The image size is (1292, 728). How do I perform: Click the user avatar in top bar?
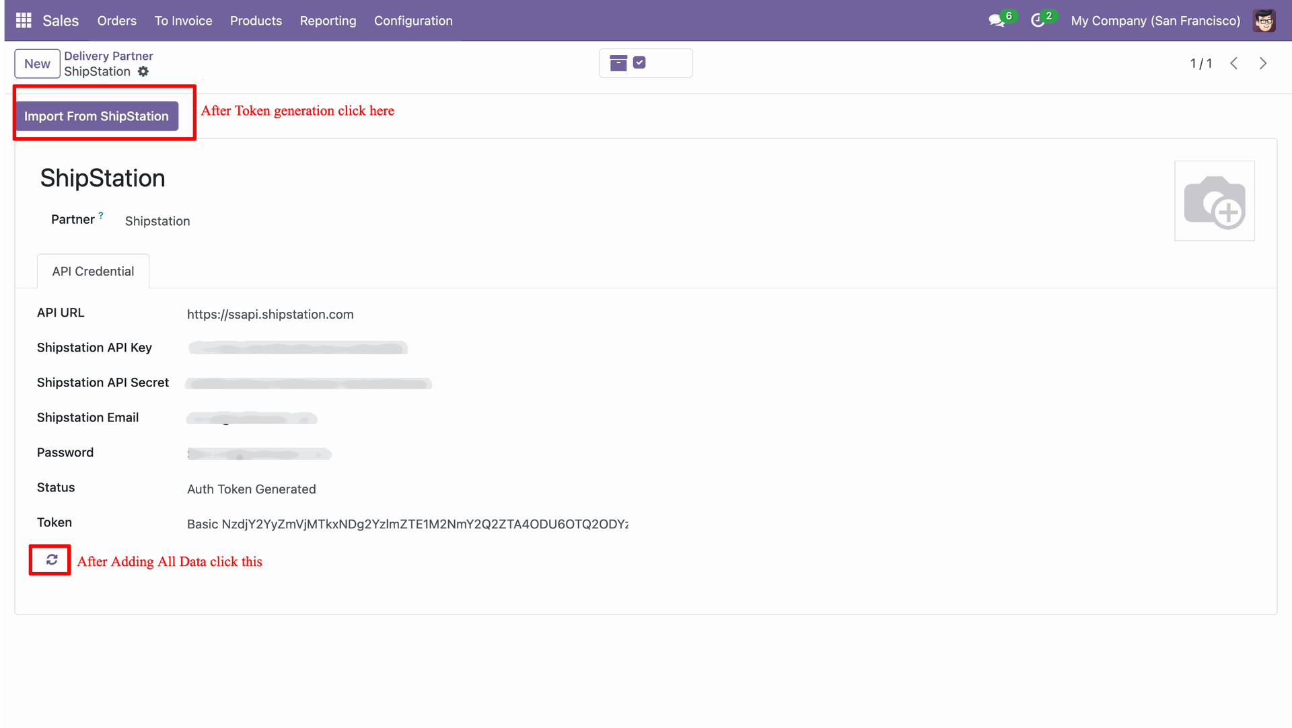1264,21
